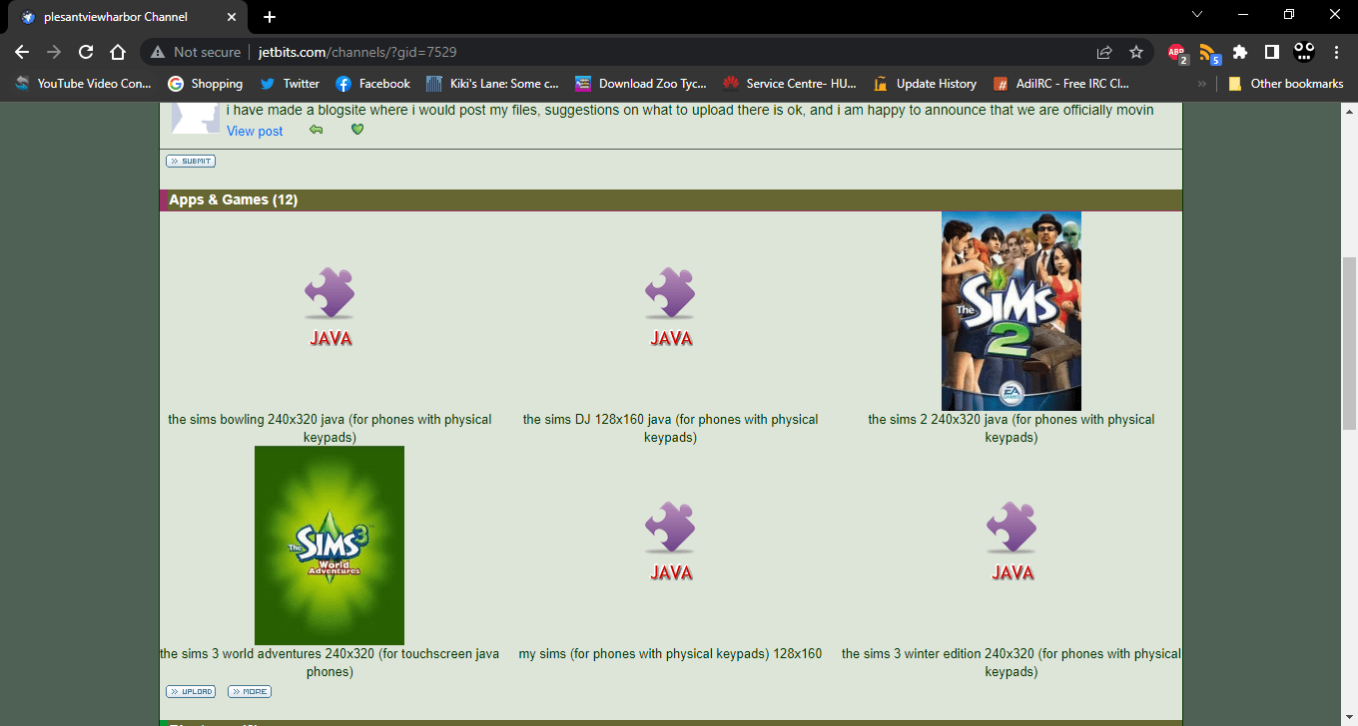Open the Shopping bookmark
The height and width of the screenshot is (726, 1358).
click(x=206, y=84)
